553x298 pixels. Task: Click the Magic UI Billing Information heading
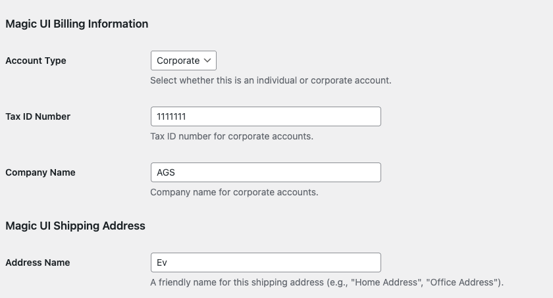pyautogui.click(x=76, y=24)
